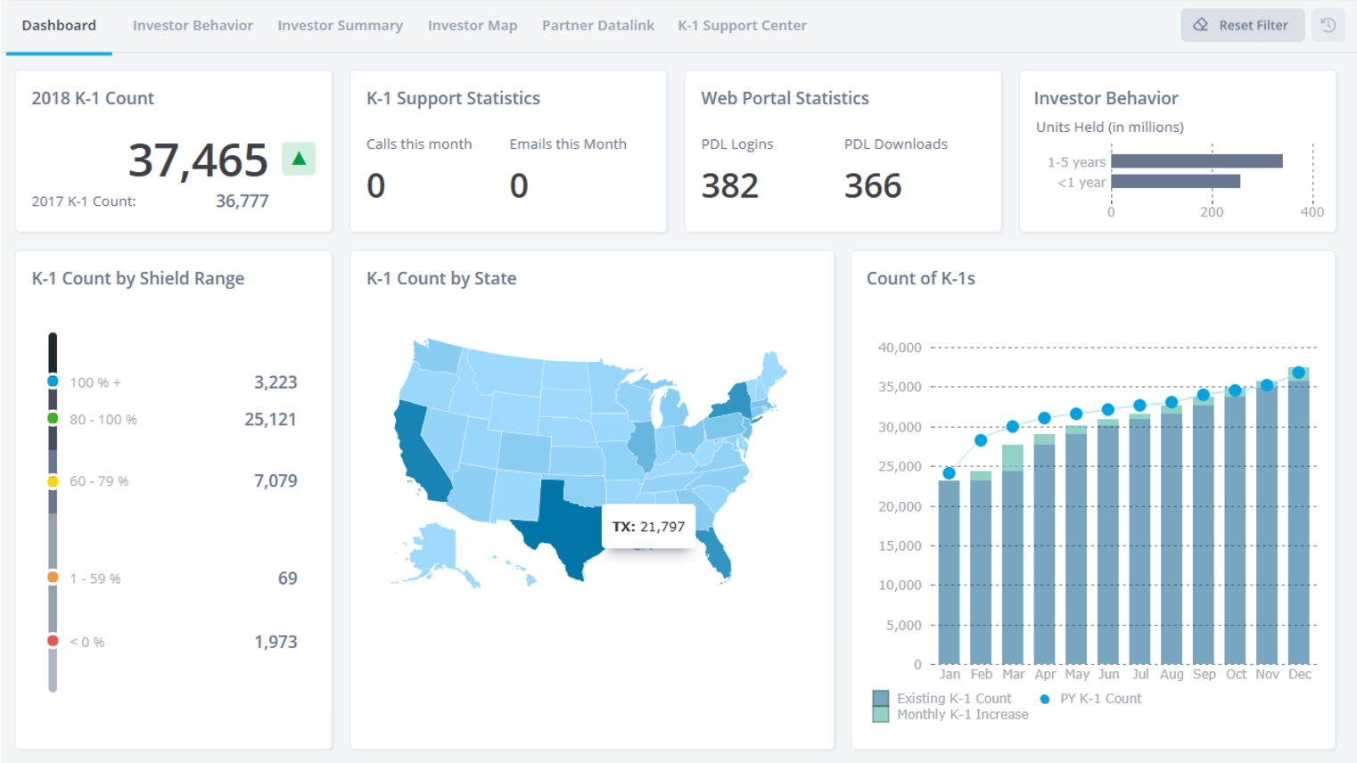The image size is (1357, 763).
Task: Go to the Investor Map tab
Action: (472, 25)
